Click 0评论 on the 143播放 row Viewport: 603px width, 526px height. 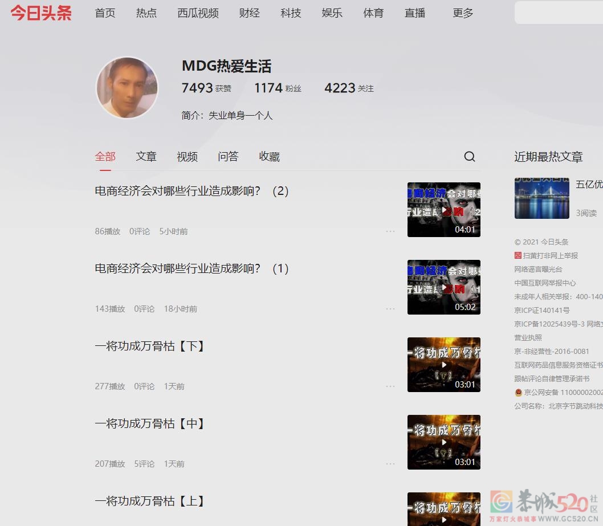144,309
